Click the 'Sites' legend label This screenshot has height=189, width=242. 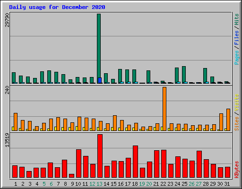tap(237, 124)
